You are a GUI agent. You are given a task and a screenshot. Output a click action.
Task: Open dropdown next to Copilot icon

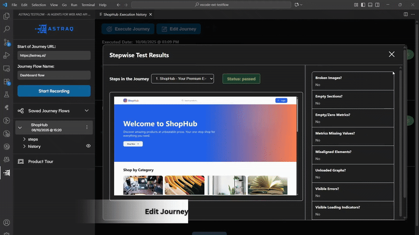pyautogui.click(x=302, y=5)
